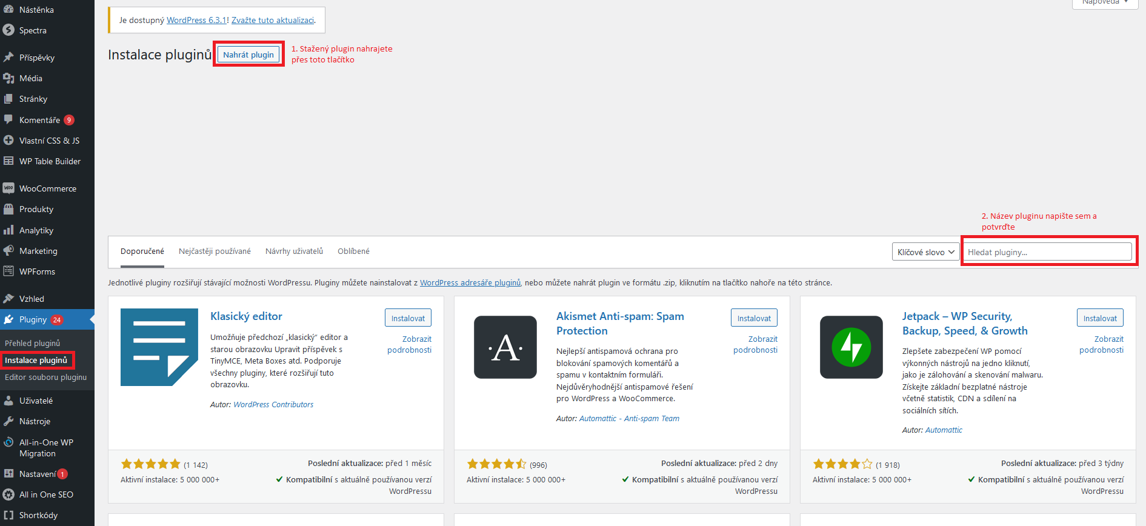Click the All-in-One WP Migration icon

coord(8,442)
